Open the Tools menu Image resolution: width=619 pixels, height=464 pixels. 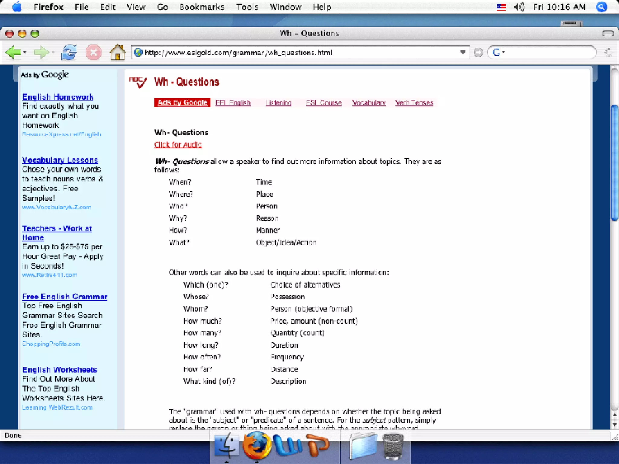(247, 7)
